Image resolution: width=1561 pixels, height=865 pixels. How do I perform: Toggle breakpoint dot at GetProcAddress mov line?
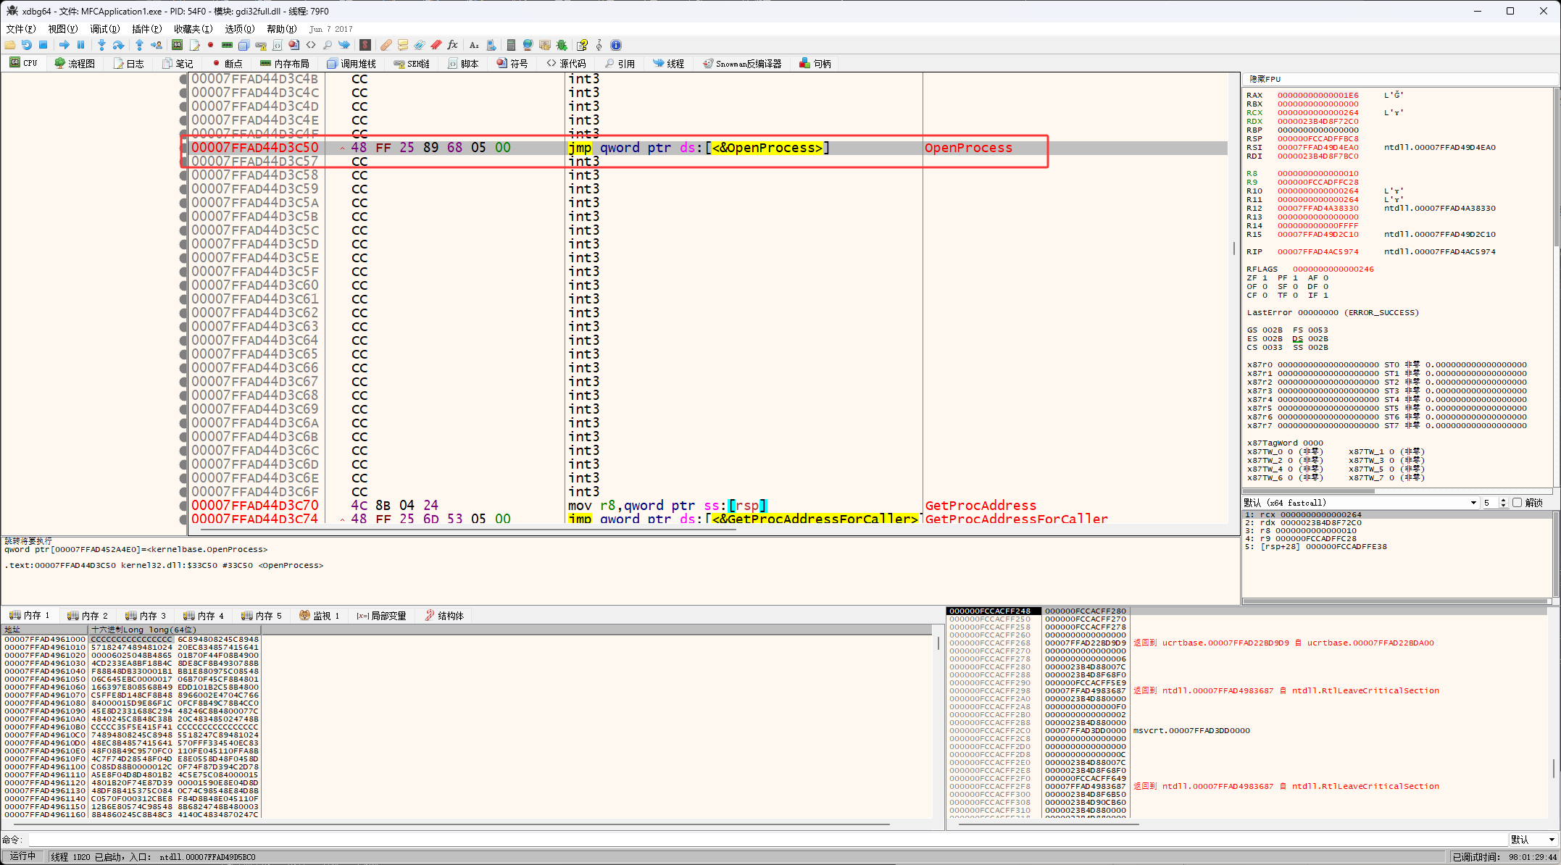[x=183, y=506]
